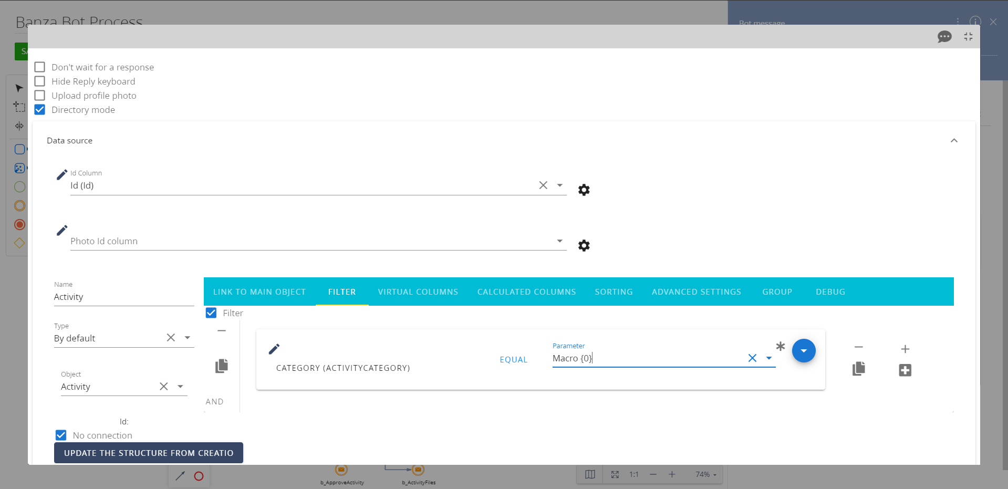This screenshot has width=1008, height=489.
Task: Uncheck the Directory mode checkbox
Action: [x=39, y=109]
